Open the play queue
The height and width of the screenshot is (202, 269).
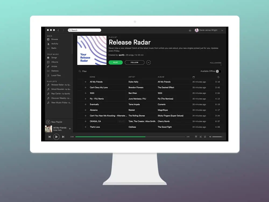(196, 137)
